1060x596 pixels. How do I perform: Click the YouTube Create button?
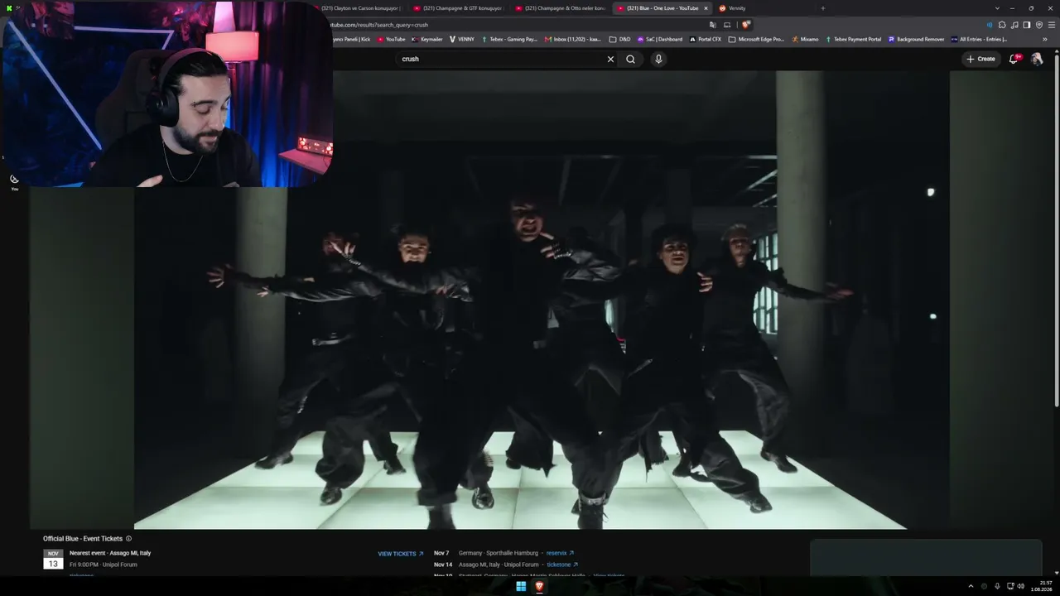point(980,59)
